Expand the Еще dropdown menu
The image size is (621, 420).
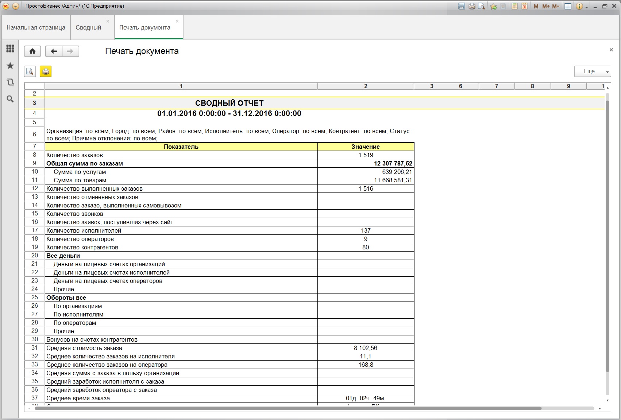click(x=592, y=71)
